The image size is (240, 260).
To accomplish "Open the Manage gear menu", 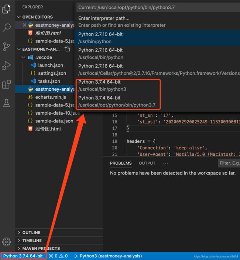I will 6,242.
